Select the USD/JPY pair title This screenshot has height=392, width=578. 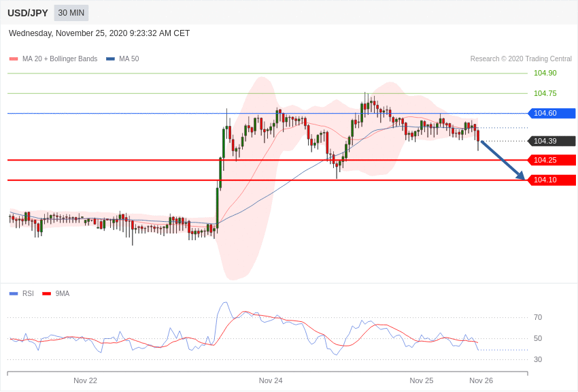[28, 13]
